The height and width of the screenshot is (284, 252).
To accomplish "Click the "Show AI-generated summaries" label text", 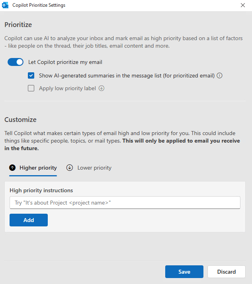I will 127,75.
